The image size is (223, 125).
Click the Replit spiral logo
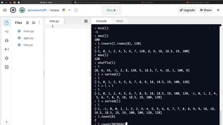coord(13,10)
